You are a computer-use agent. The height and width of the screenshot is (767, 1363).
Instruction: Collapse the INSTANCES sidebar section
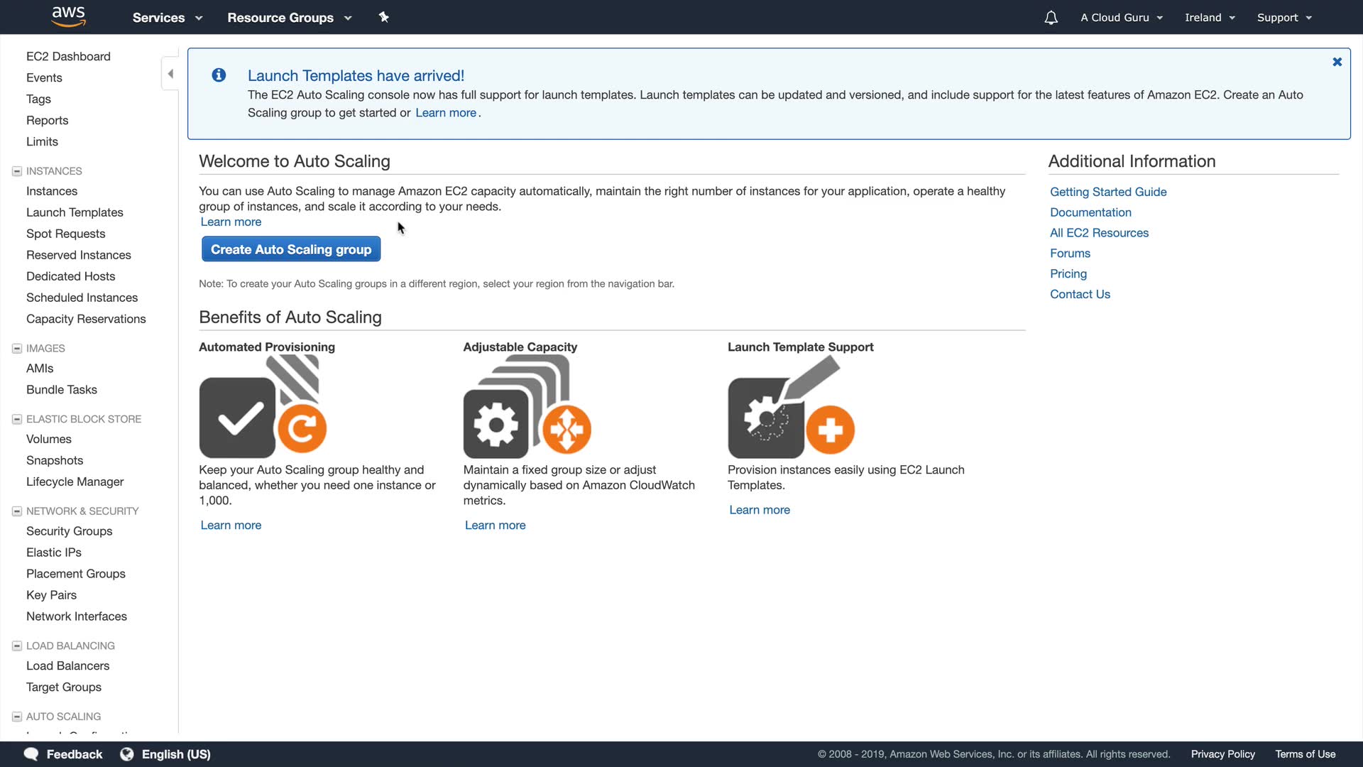[17, 171]
